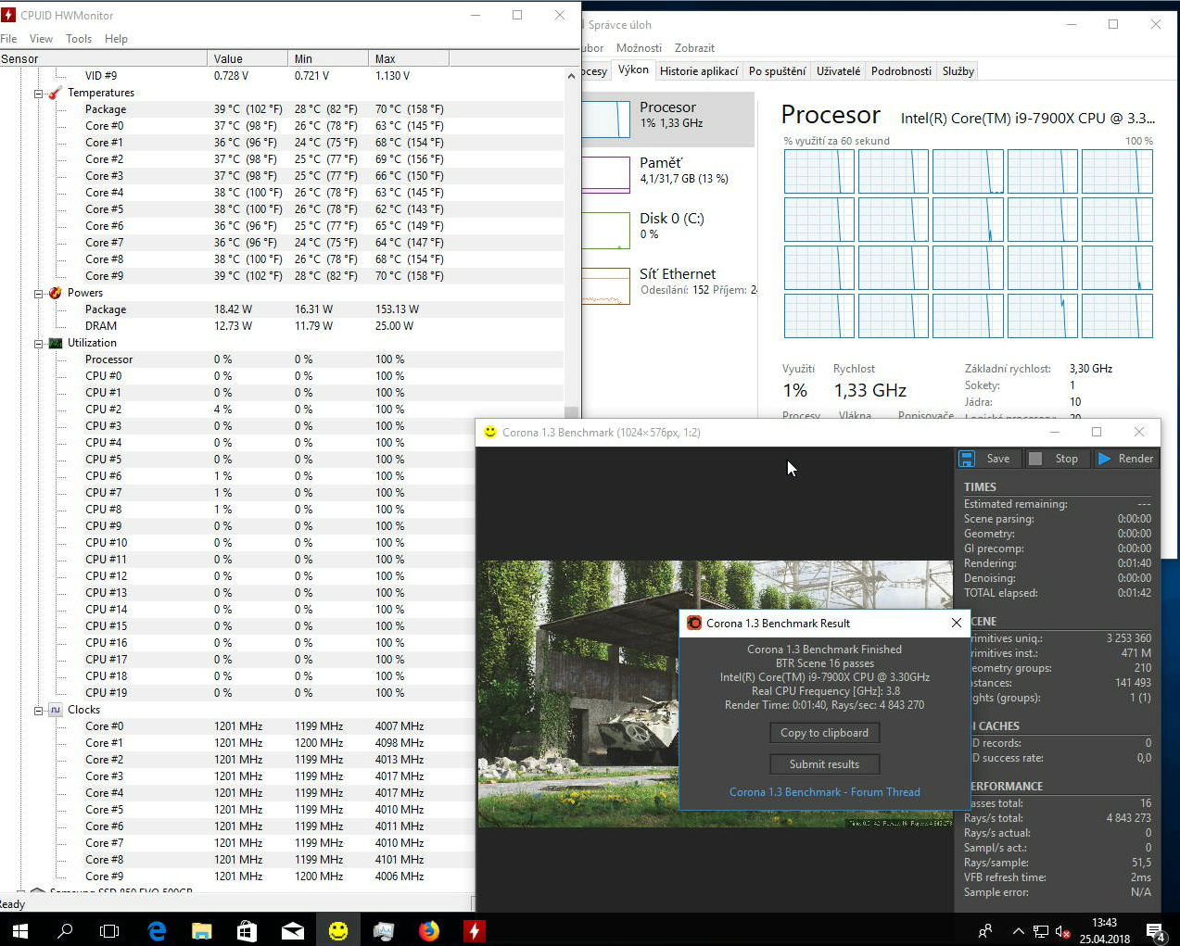Collapse the Temperatures tree node in HWMonitor

click(x=39, y=94)
